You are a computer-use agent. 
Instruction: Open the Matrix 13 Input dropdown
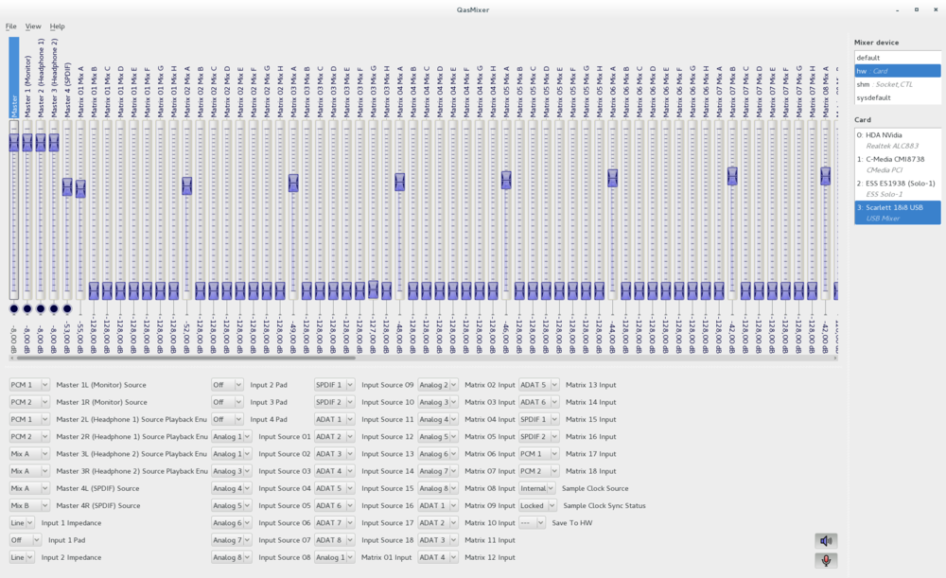[x=539, y=385]
